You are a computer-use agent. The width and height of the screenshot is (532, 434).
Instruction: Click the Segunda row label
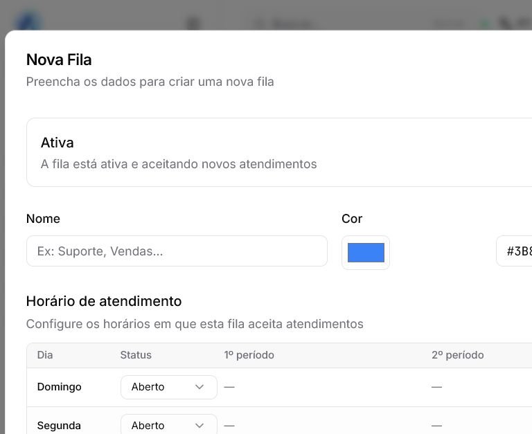[x=59, y=426]
